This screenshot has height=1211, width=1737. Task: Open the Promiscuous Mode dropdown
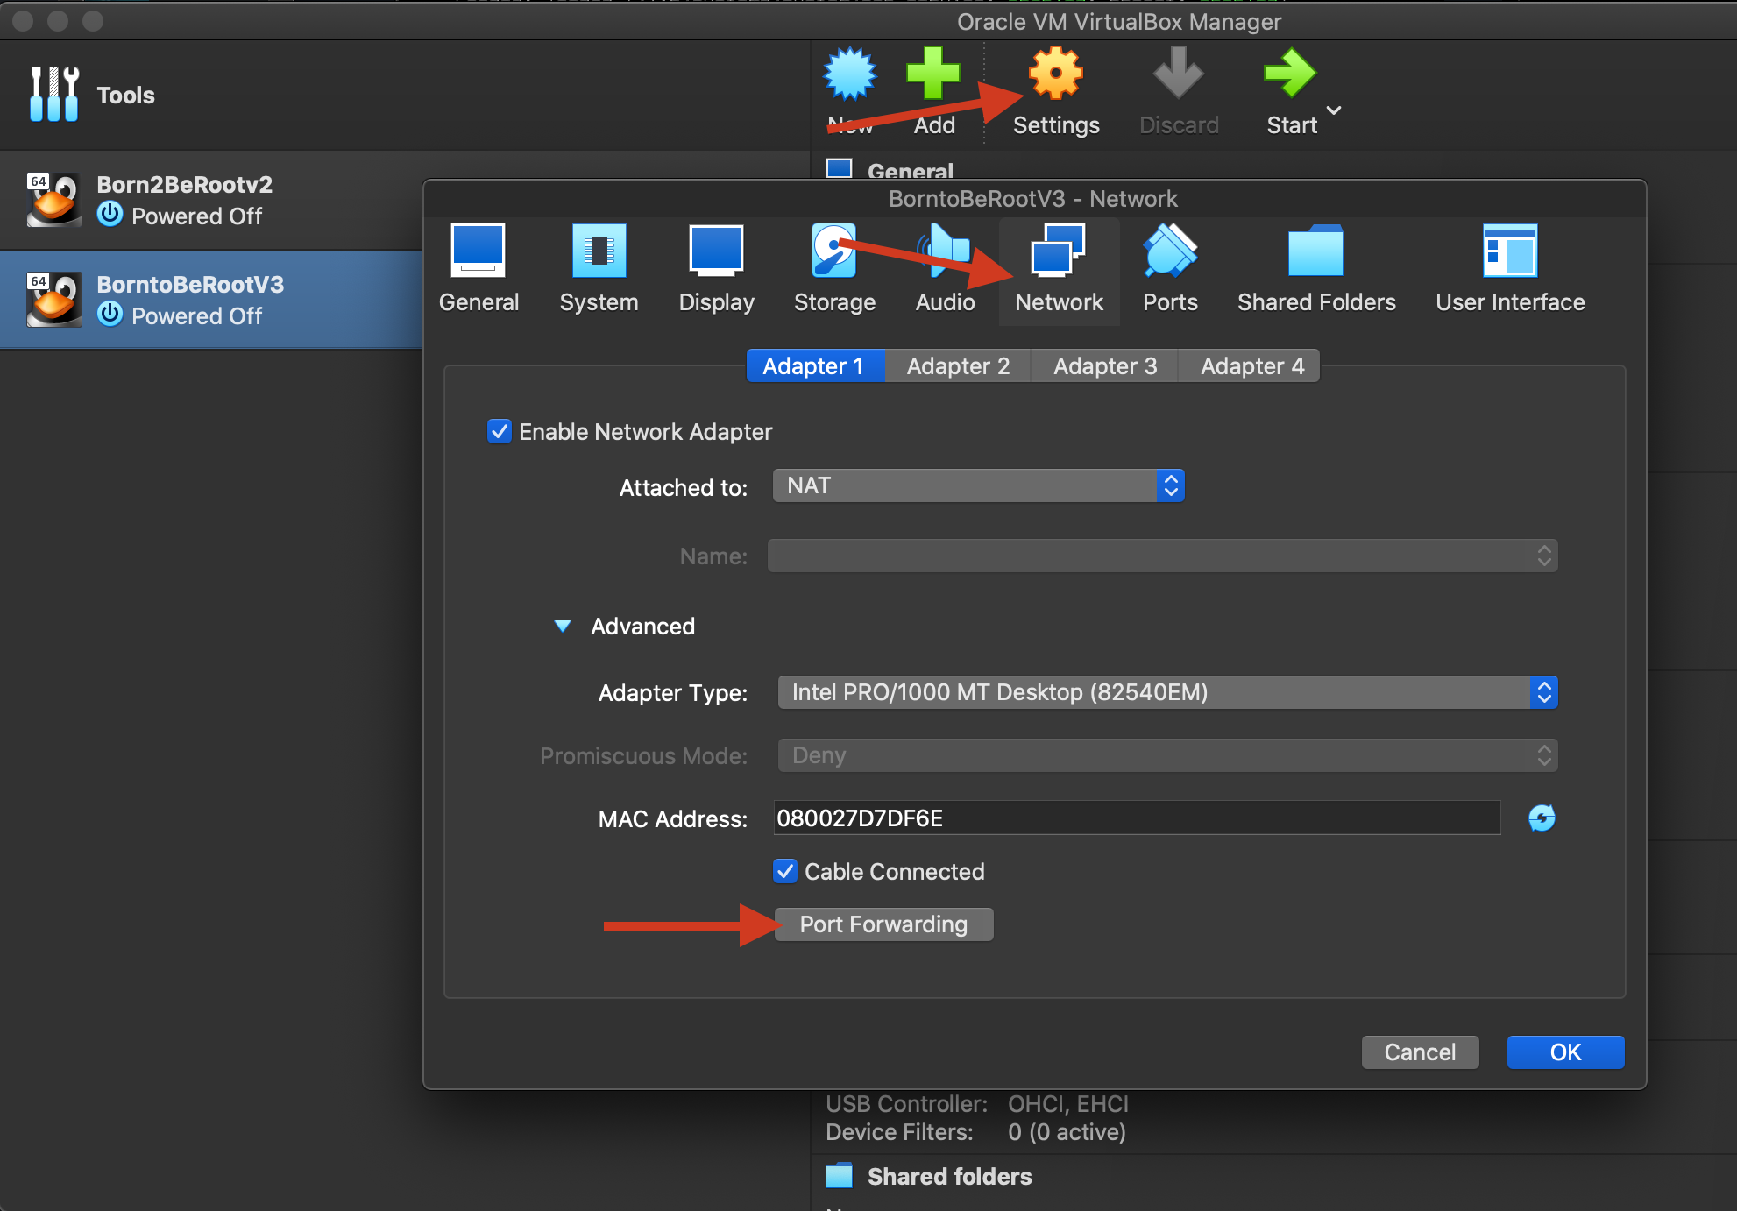tap(1167, 755)
